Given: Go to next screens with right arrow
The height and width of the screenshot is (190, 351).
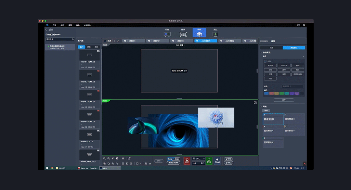Looking at the screenshot, I should [118, 41].
